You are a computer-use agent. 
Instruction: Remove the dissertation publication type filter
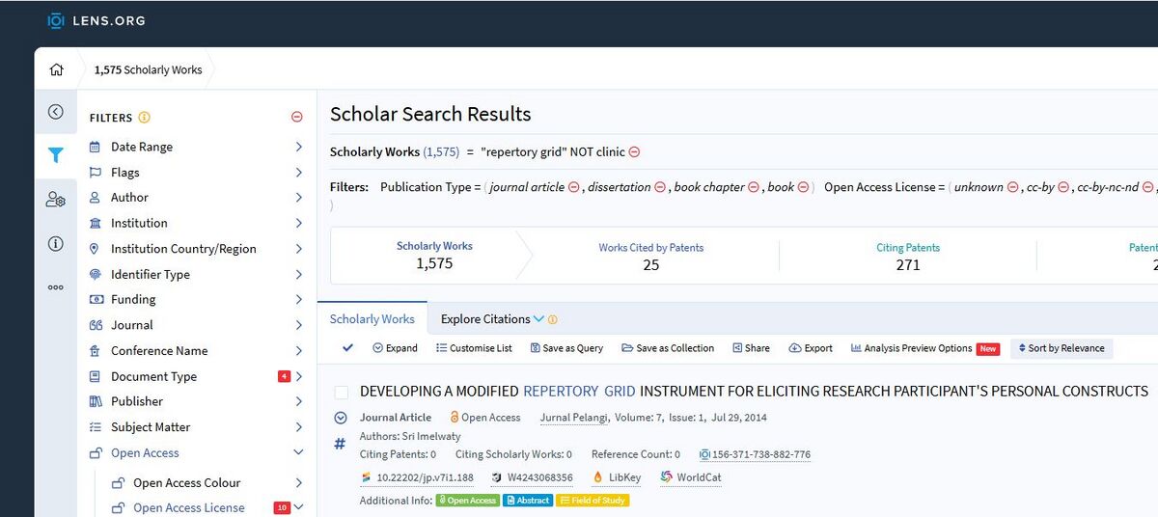660,187
